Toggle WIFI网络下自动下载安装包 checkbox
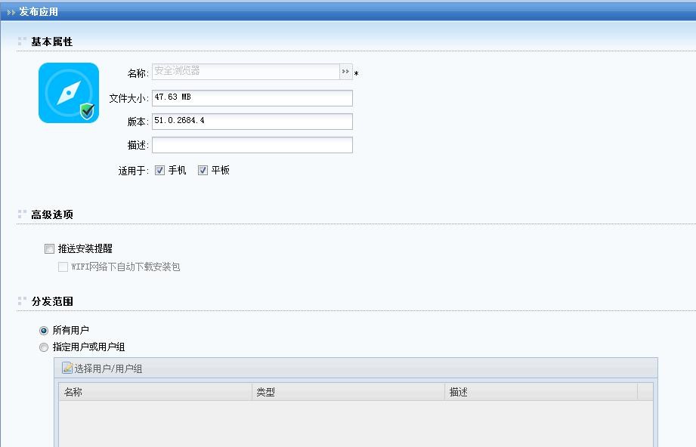The height and width of the screenshot is (447, 696). click(x=63, y=267)
